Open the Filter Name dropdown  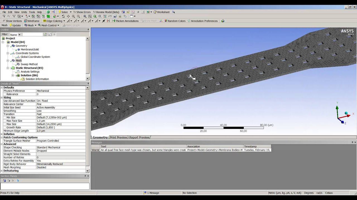pyautogui.click(x=19, y=35)
